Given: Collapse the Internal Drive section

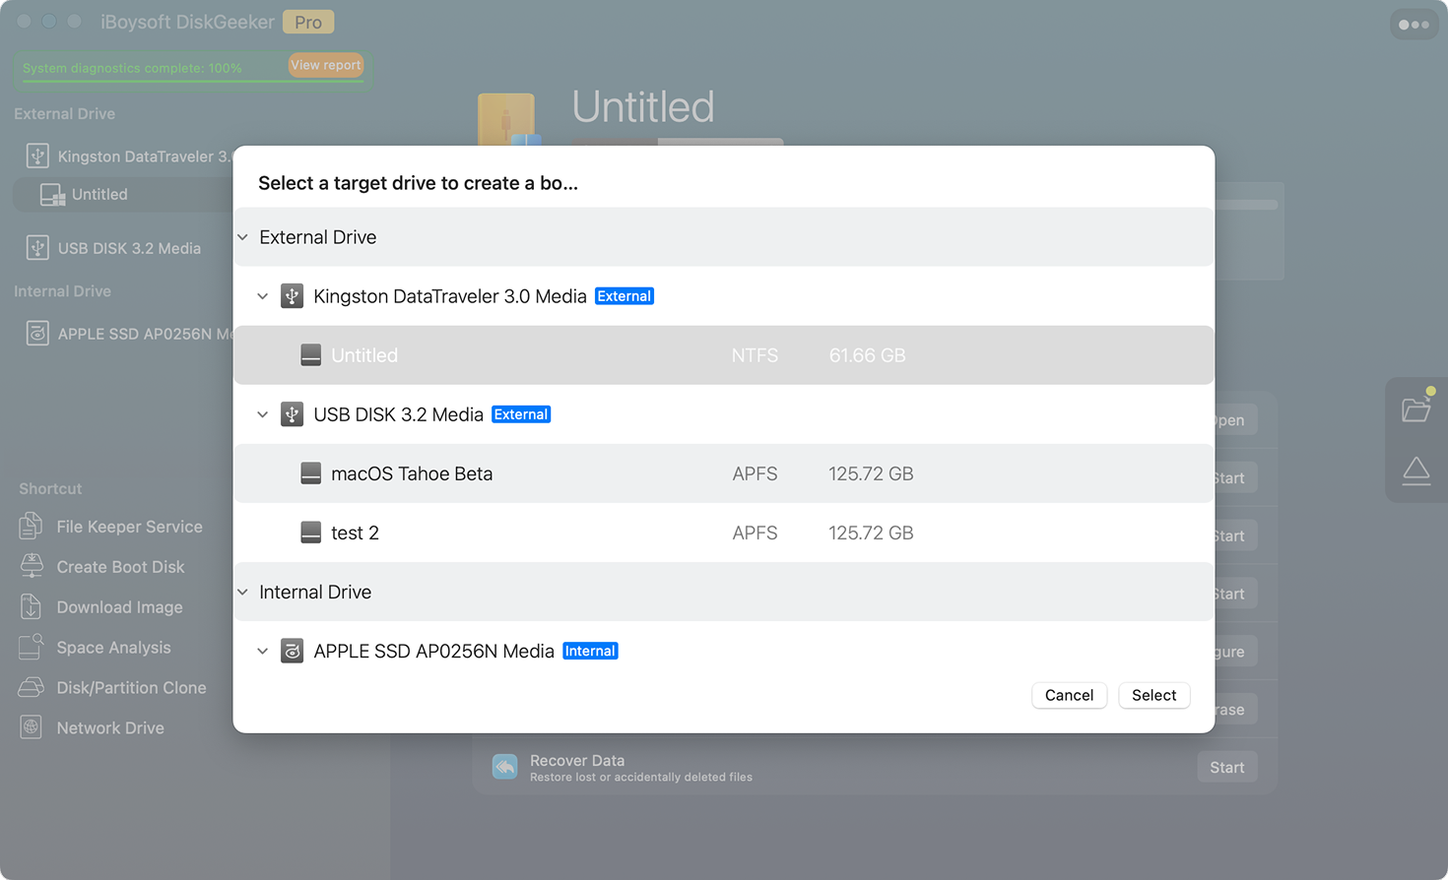Looking at the screenshot, I should click(243, 592).
